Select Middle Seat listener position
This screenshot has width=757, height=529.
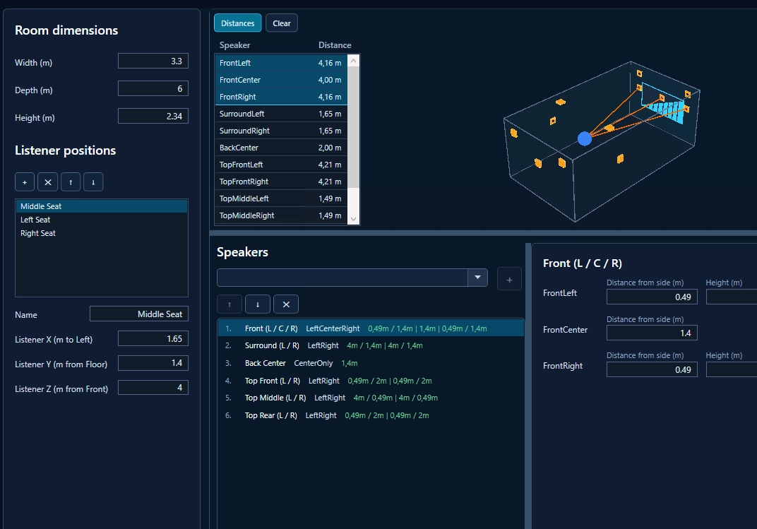(x=102, y=206)
